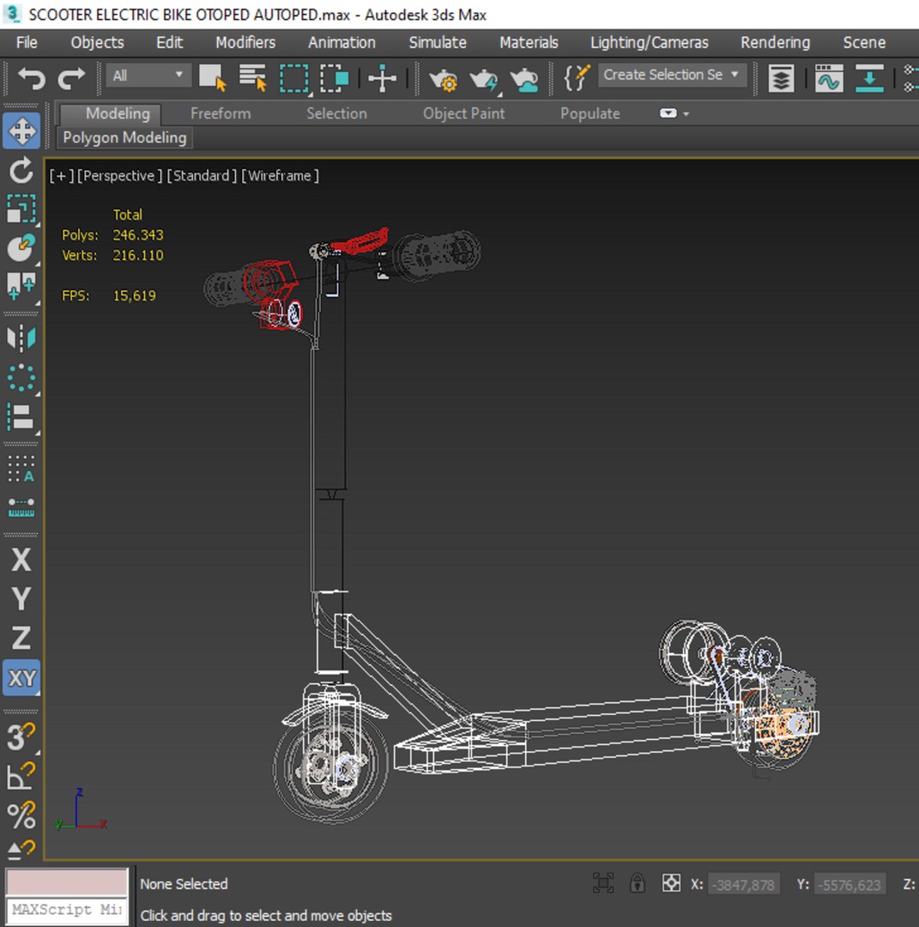Click the download arrow toolbar icon
This screenshot has width=919, height=927.
(x=869, y=77)
